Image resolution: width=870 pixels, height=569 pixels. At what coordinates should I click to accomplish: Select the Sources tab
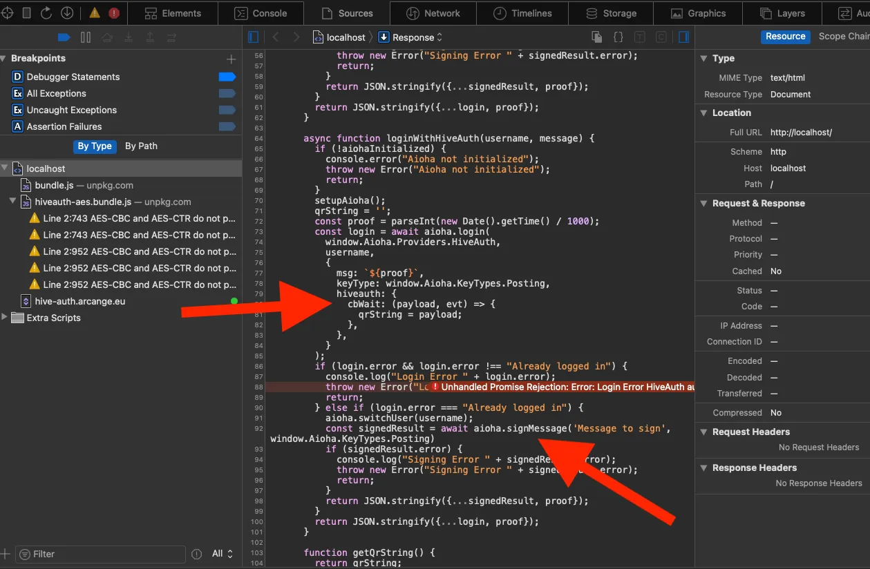tap(347, 13)
